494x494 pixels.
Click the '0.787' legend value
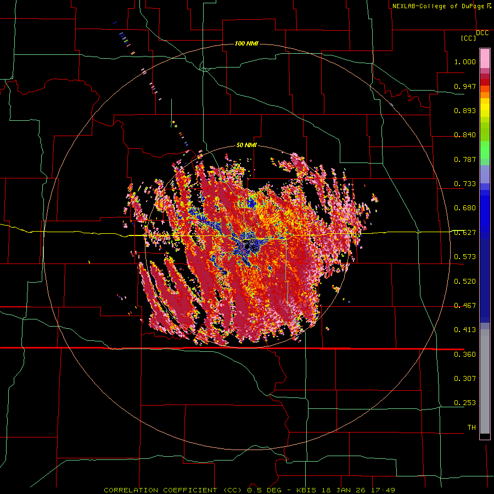point(465,159)
